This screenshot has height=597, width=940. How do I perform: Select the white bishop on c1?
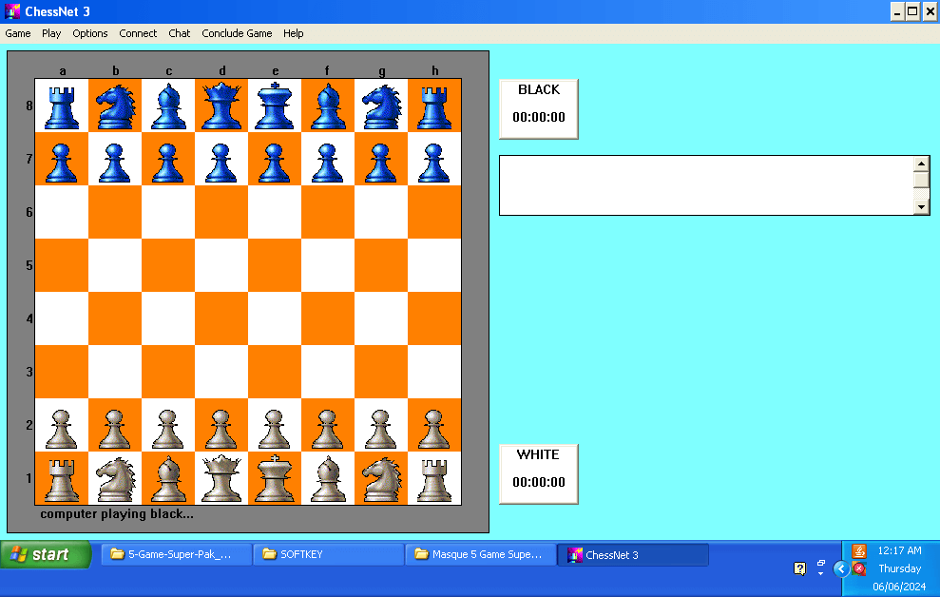coord(168,478)
